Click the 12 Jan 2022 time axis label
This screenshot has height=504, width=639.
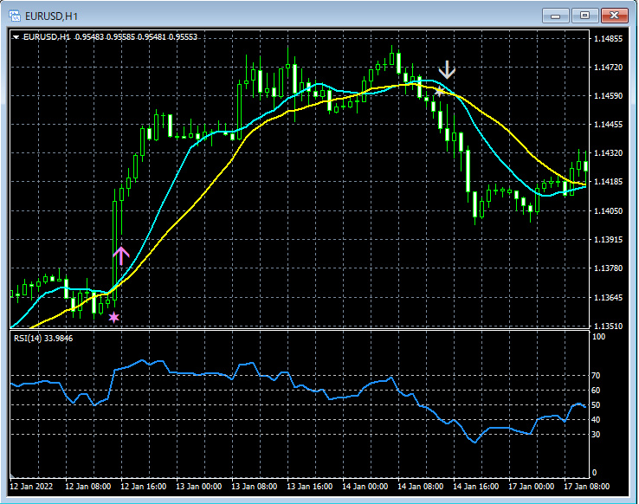pos(31,487)
